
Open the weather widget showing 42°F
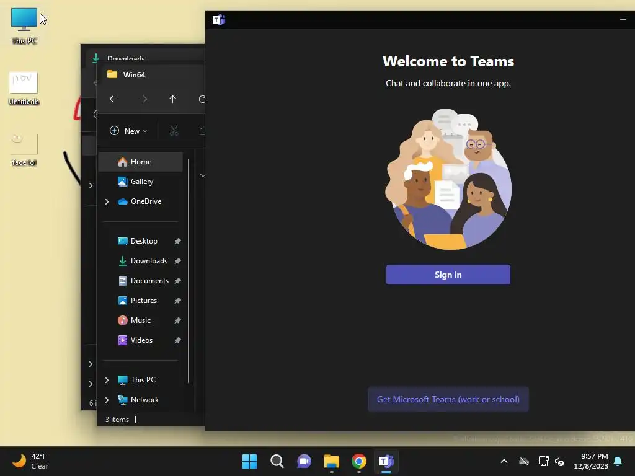pos(30,461)
